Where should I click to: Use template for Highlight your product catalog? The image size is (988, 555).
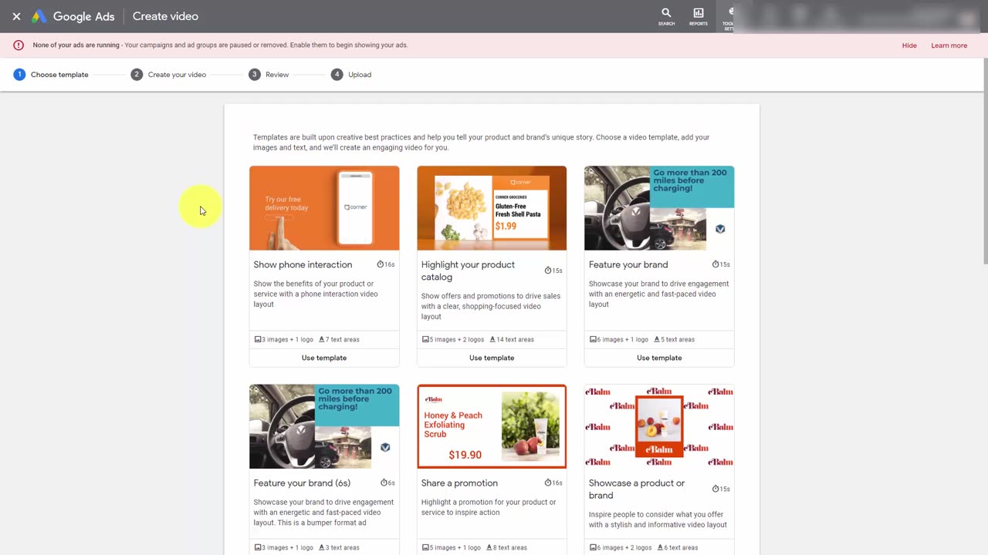[492, 358]
